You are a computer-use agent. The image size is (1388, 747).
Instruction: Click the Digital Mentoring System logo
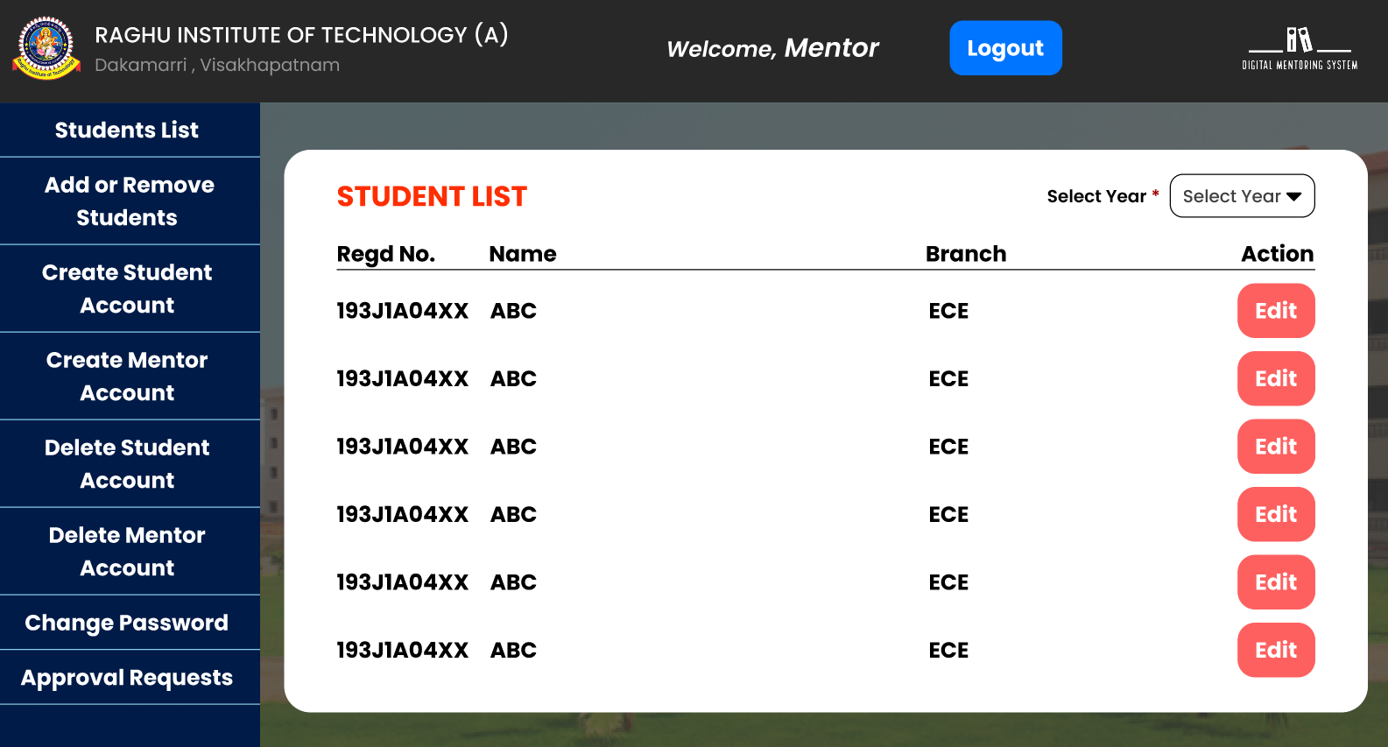[x=1300, y=49]
